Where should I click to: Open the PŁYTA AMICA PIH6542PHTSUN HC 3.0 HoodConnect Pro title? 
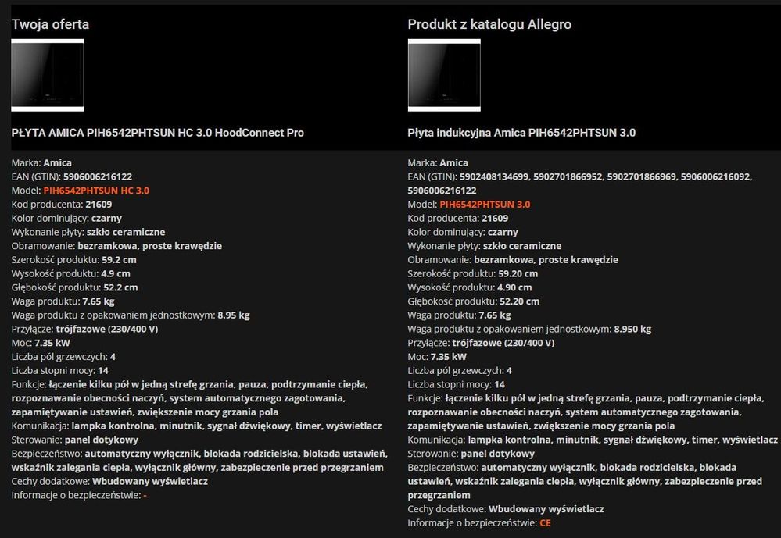coord(158,133)
